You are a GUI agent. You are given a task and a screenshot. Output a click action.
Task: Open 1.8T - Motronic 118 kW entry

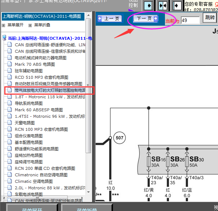50,97
